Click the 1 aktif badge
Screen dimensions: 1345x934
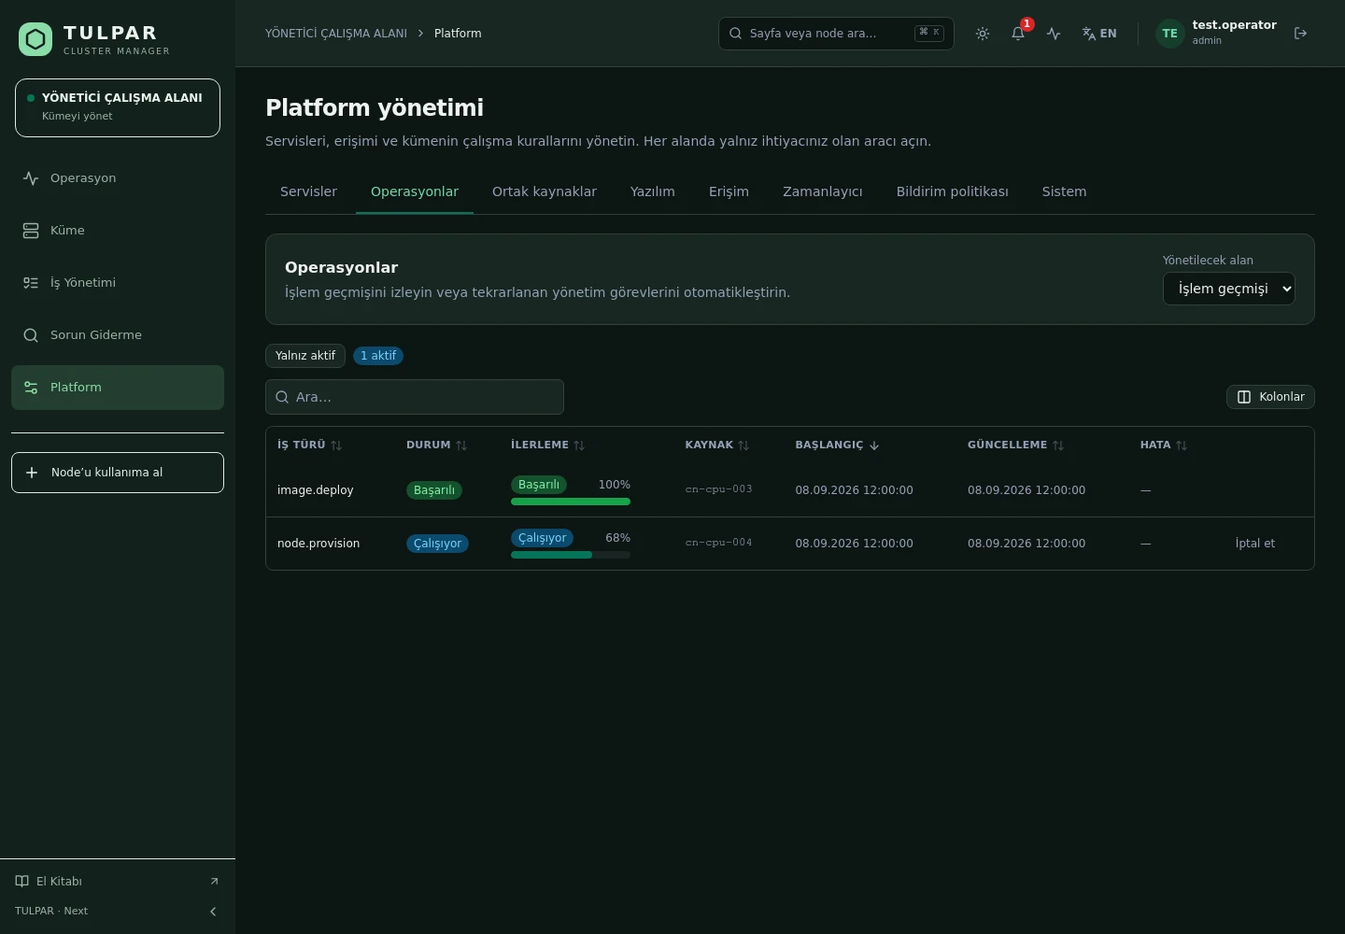(x=378, y=356)
